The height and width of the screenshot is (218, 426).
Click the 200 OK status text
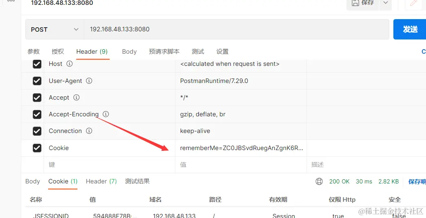pyautogui.click(x=339, y=181)
